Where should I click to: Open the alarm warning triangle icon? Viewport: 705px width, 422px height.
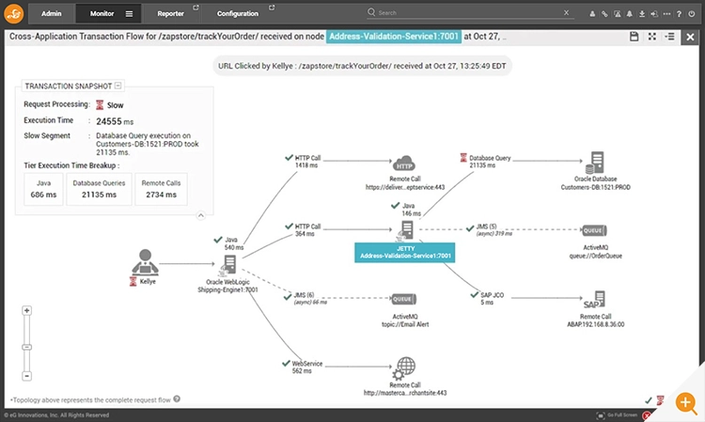point(618,14)
